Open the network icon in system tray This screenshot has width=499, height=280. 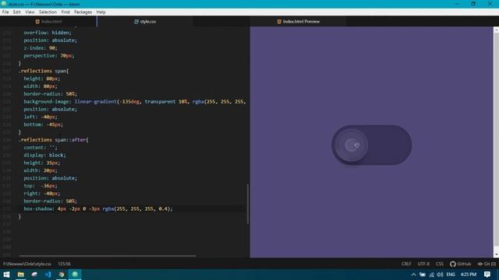431,275
